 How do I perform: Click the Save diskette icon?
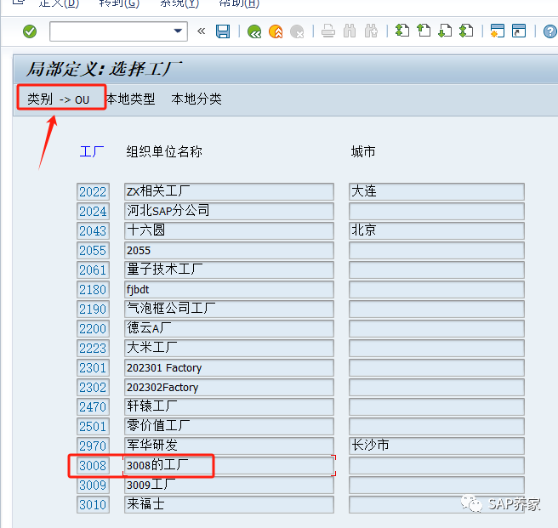(x=223, y=31)
